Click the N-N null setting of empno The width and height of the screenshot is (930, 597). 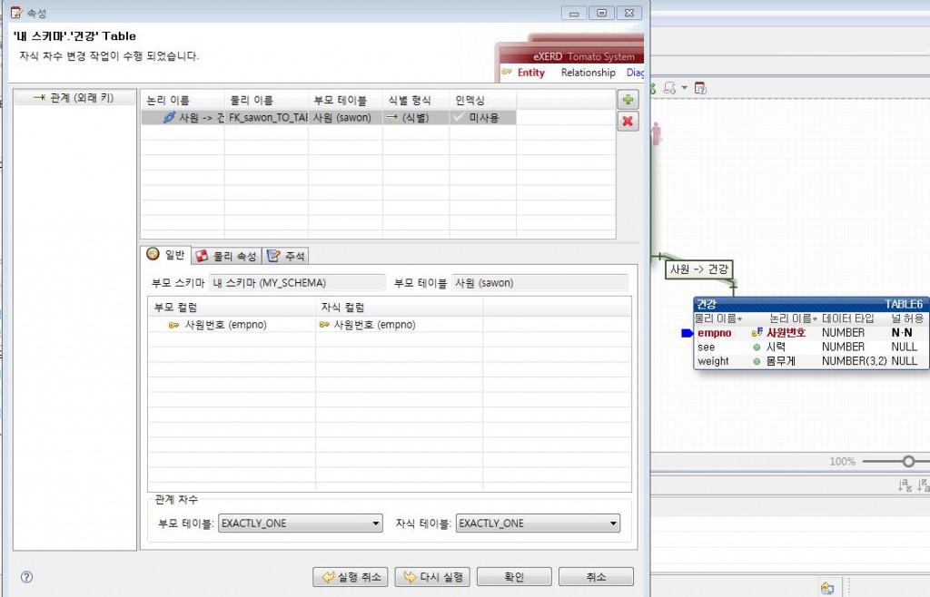[x=902, y=333]
